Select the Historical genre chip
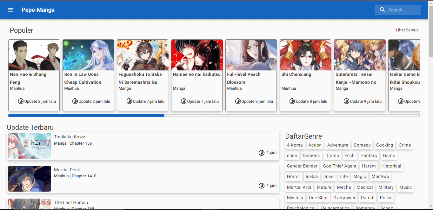 [x=391, y=166]
